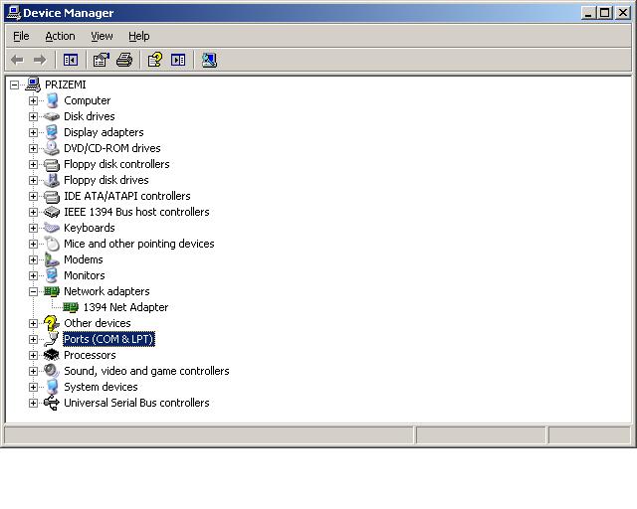
Task: Select Mice and other pointing devices label
Action: (139, 244)
